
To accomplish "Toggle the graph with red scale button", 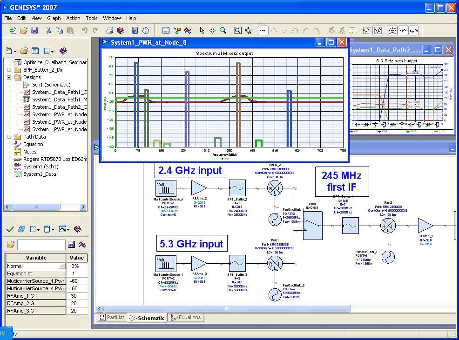I will point(366,30).
